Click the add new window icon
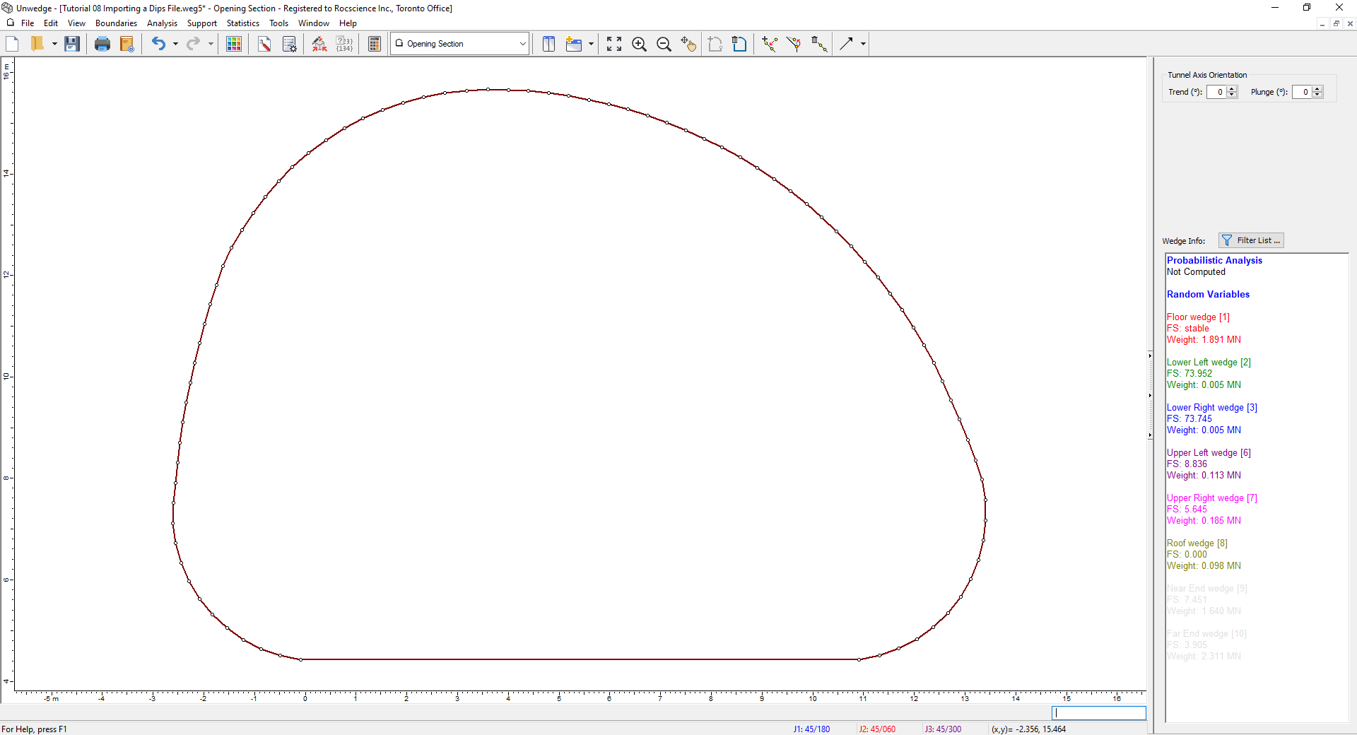This screenshot has width=1357, height=735. (574, 44)
